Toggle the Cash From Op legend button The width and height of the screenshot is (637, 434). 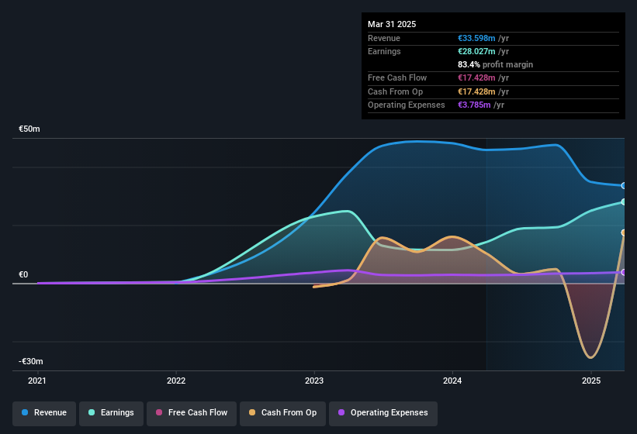282,413
